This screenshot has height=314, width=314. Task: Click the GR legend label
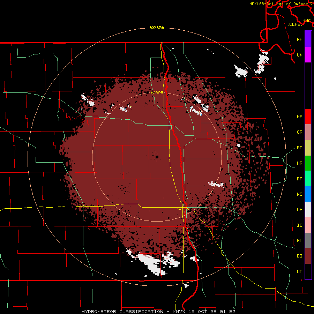click(x=300, y=132)
